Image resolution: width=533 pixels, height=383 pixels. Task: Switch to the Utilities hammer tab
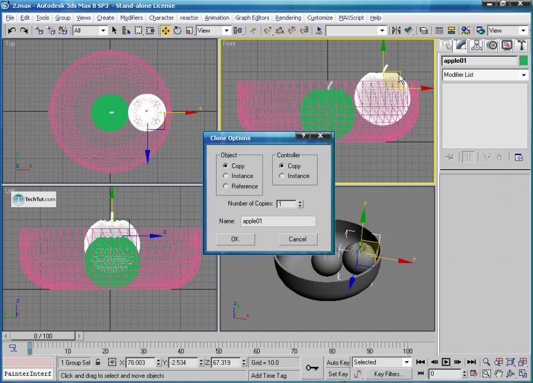point(521,45)
